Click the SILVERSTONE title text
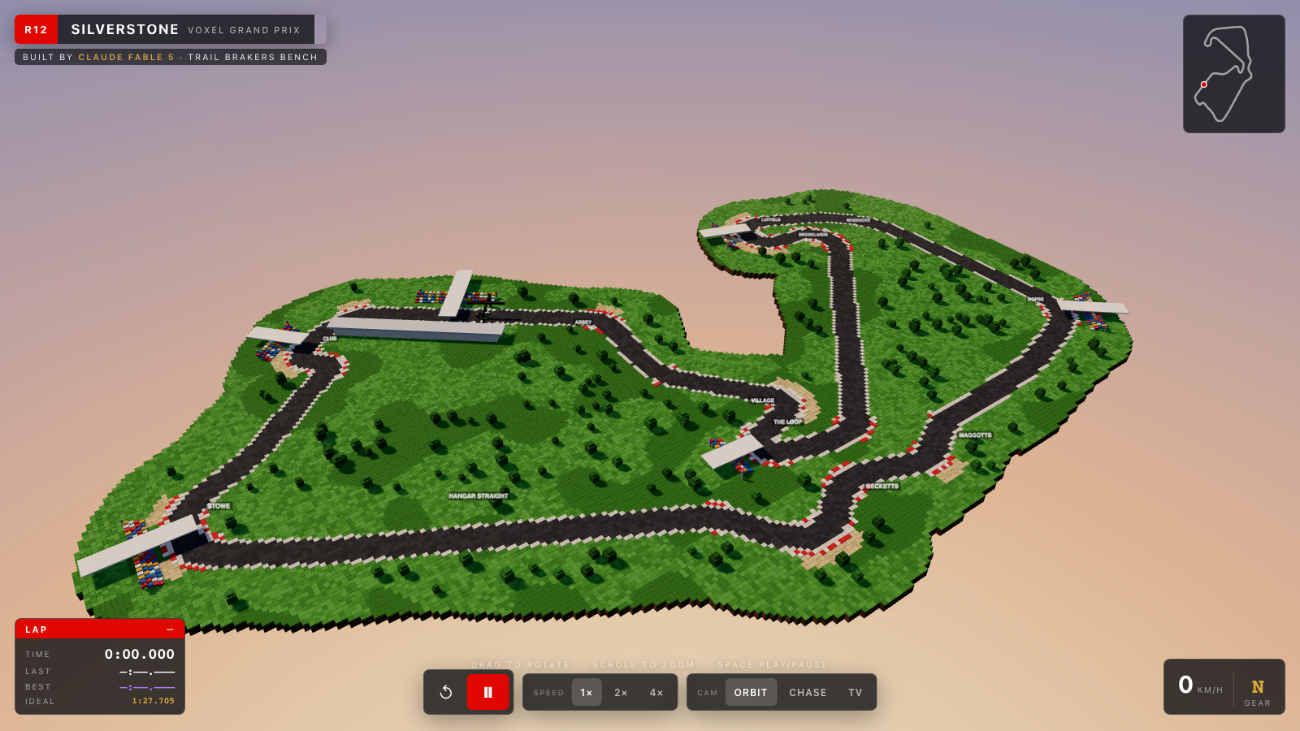Image resolution: width=1300 pixels, height=731 pixels. coord(125,29)
